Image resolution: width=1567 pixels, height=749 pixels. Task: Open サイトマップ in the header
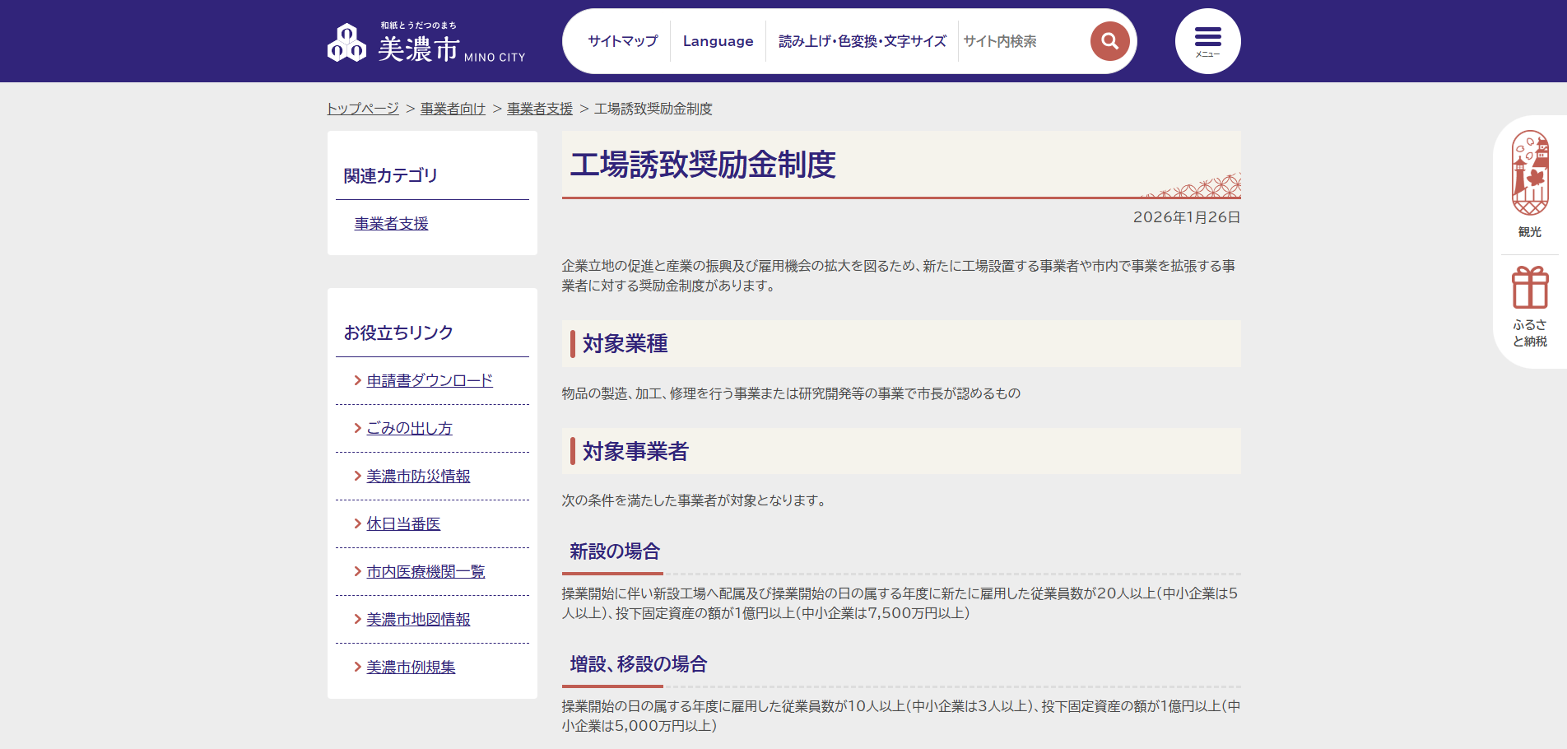click(x=623, y=41)
